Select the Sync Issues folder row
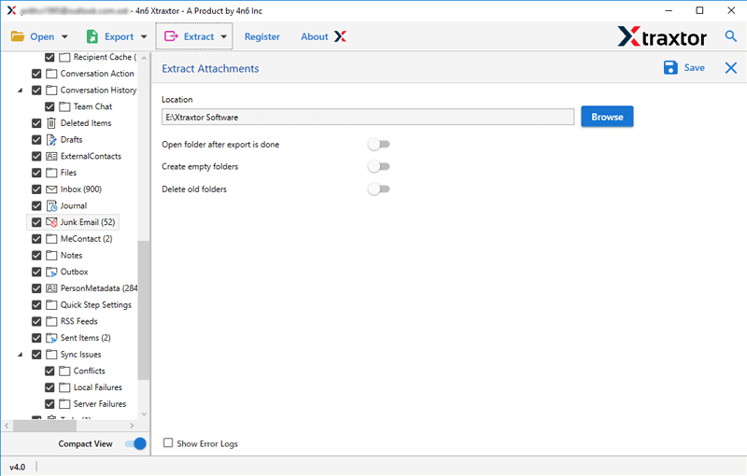The width and height of the screenshot is (747, 476). point(80,355)
